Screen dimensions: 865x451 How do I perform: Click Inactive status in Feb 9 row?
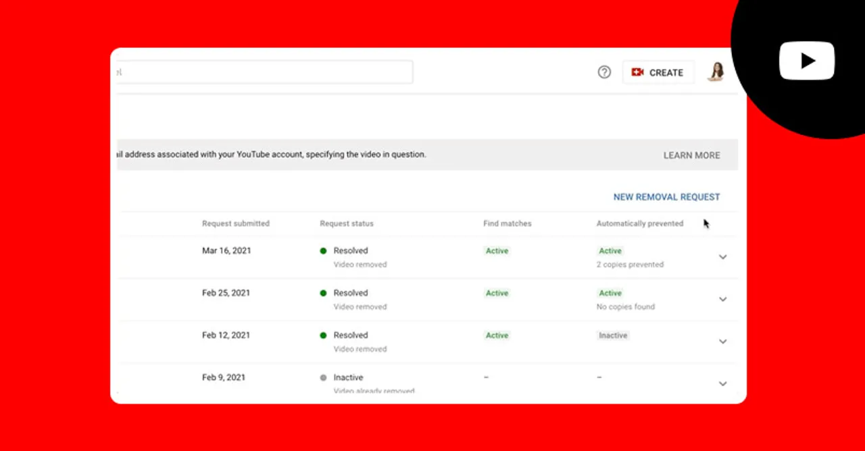point(348,377)
